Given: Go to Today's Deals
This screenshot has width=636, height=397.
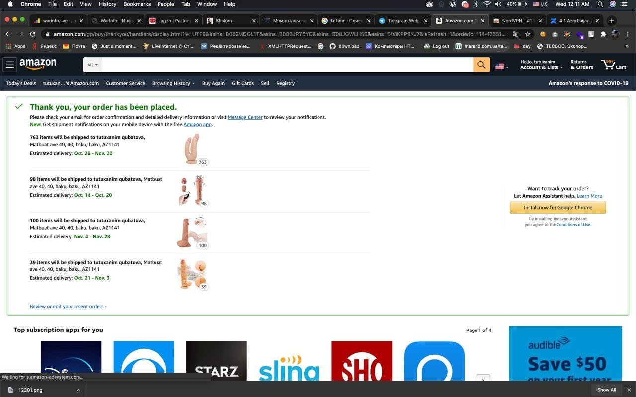Looking at the screenshot, I should [21, 83].
